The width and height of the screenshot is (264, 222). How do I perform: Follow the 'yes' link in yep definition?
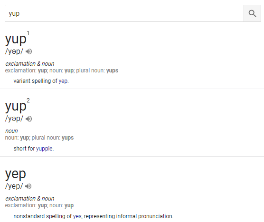pos(77,216)
